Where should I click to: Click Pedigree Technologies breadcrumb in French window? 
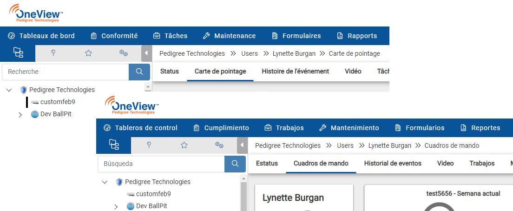[x=192, y=53]
